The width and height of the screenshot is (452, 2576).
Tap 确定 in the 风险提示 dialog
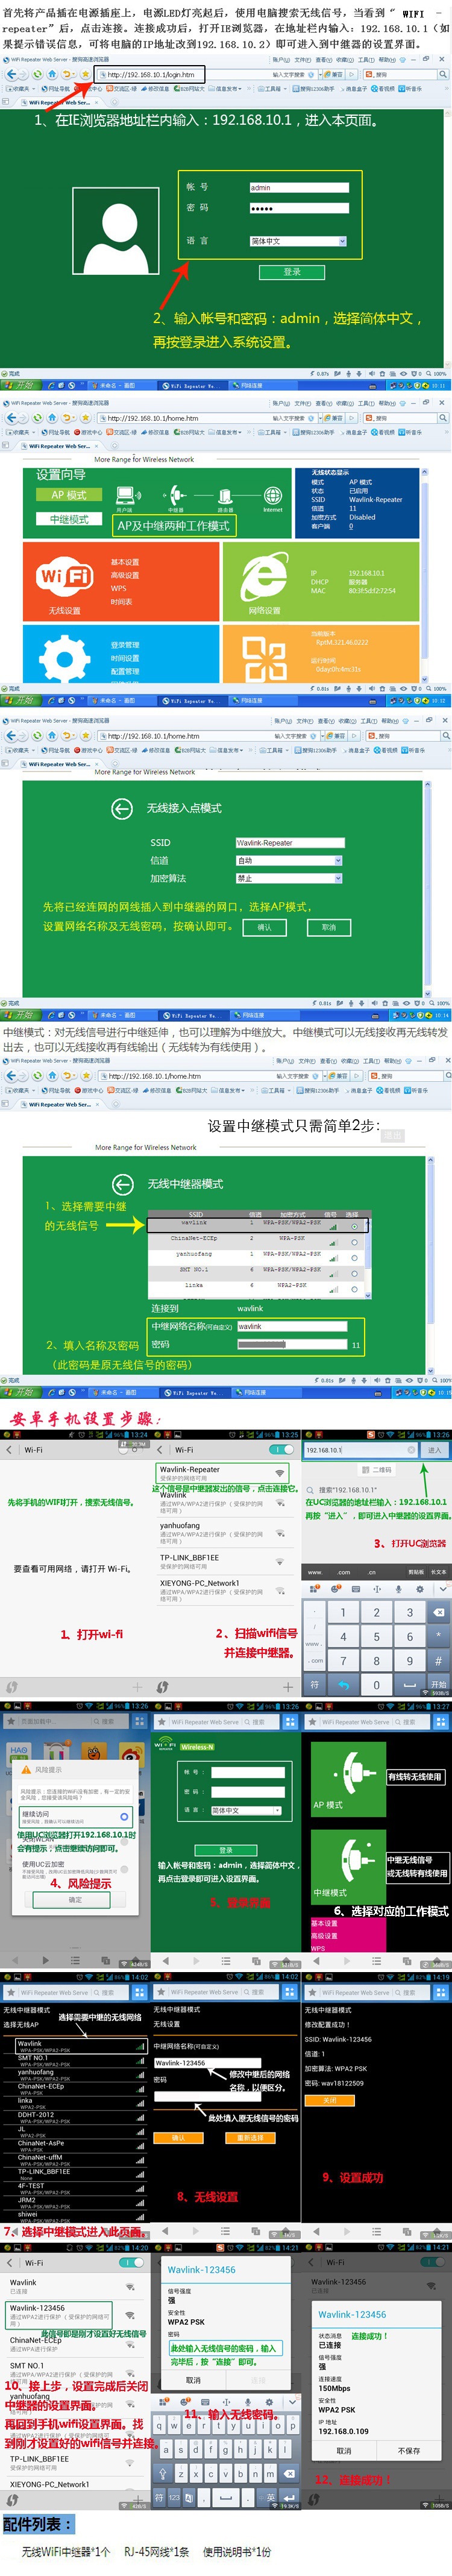(75, 1899)
